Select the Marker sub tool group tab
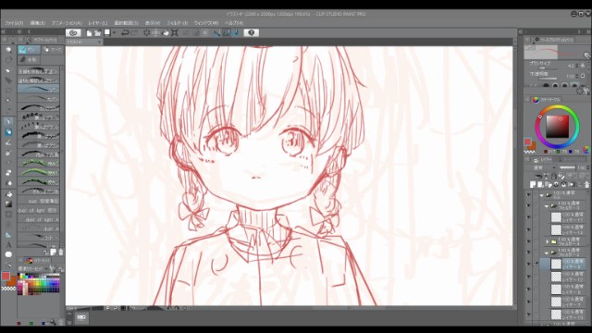The image size is (592, 333). [52, 50]
